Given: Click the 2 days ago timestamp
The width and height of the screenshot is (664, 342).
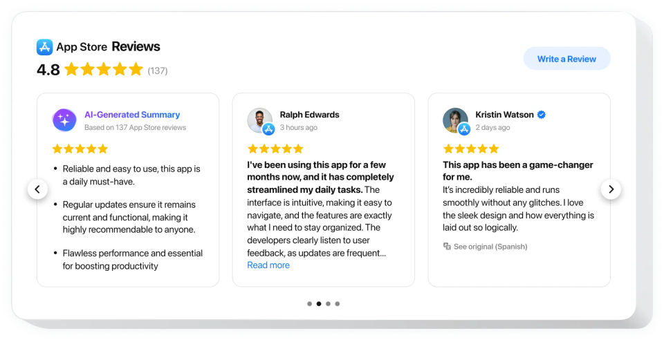Looking at the screenshot, I should coord(492,127).
